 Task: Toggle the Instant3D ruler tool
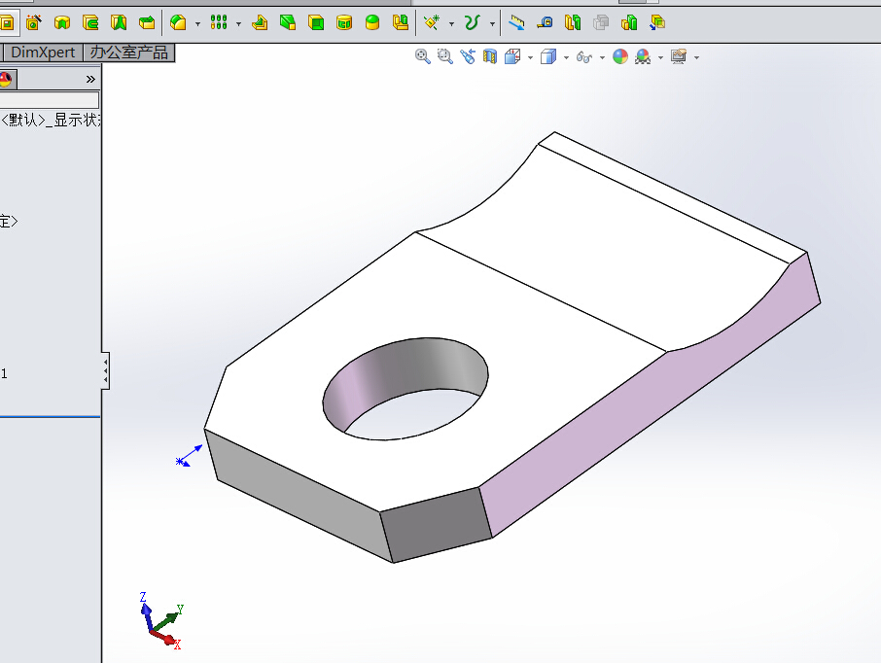coord(516,22)
